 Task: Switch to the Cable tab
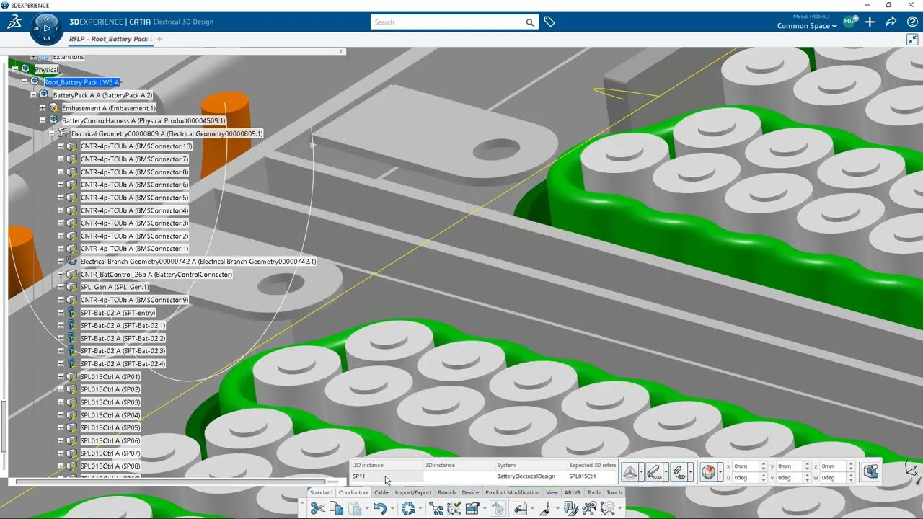click(381, 492)
